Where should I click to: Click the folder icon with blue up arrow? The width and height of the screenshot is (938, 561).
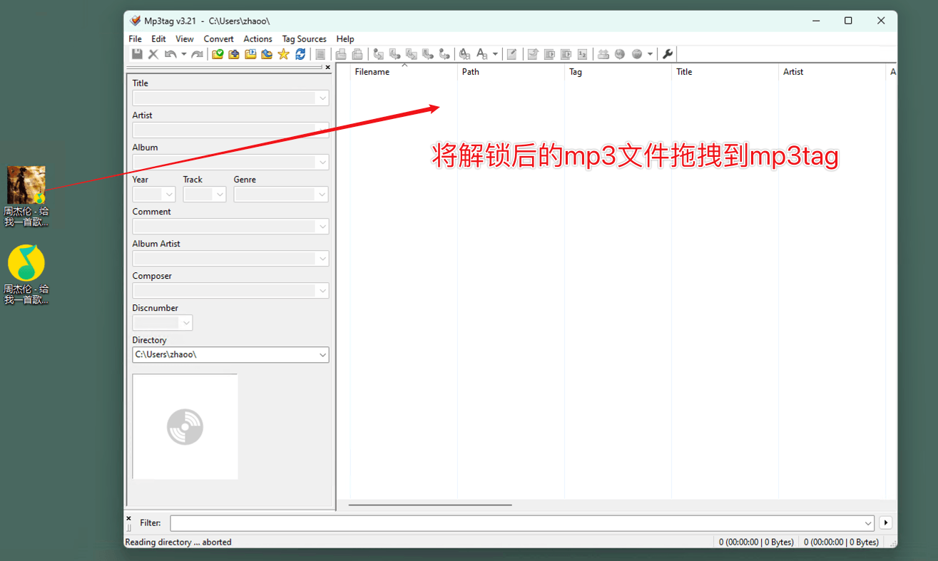click(267, 54)
